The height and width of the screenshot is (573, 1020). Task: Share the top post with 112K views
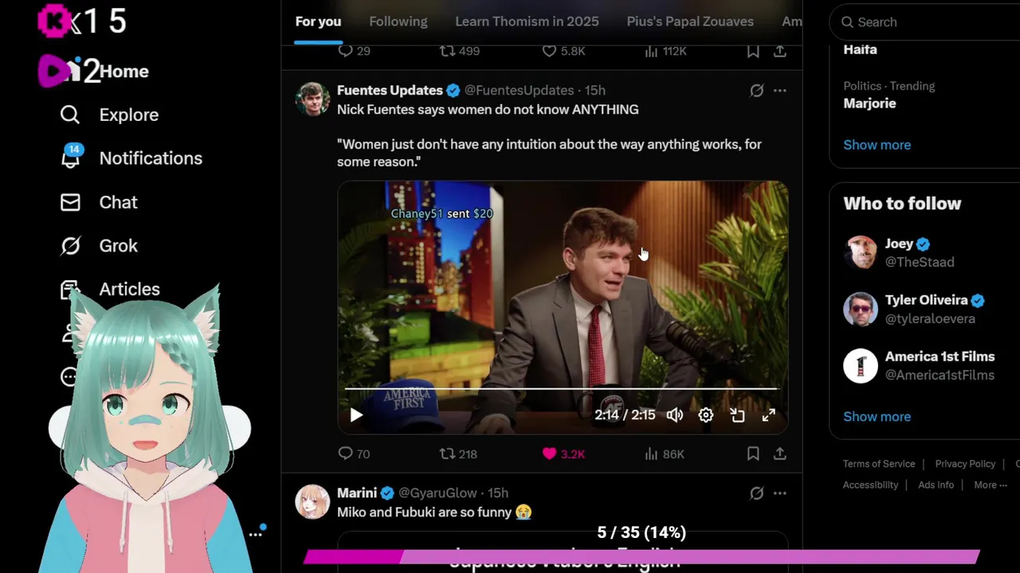(x=780, y=51)
